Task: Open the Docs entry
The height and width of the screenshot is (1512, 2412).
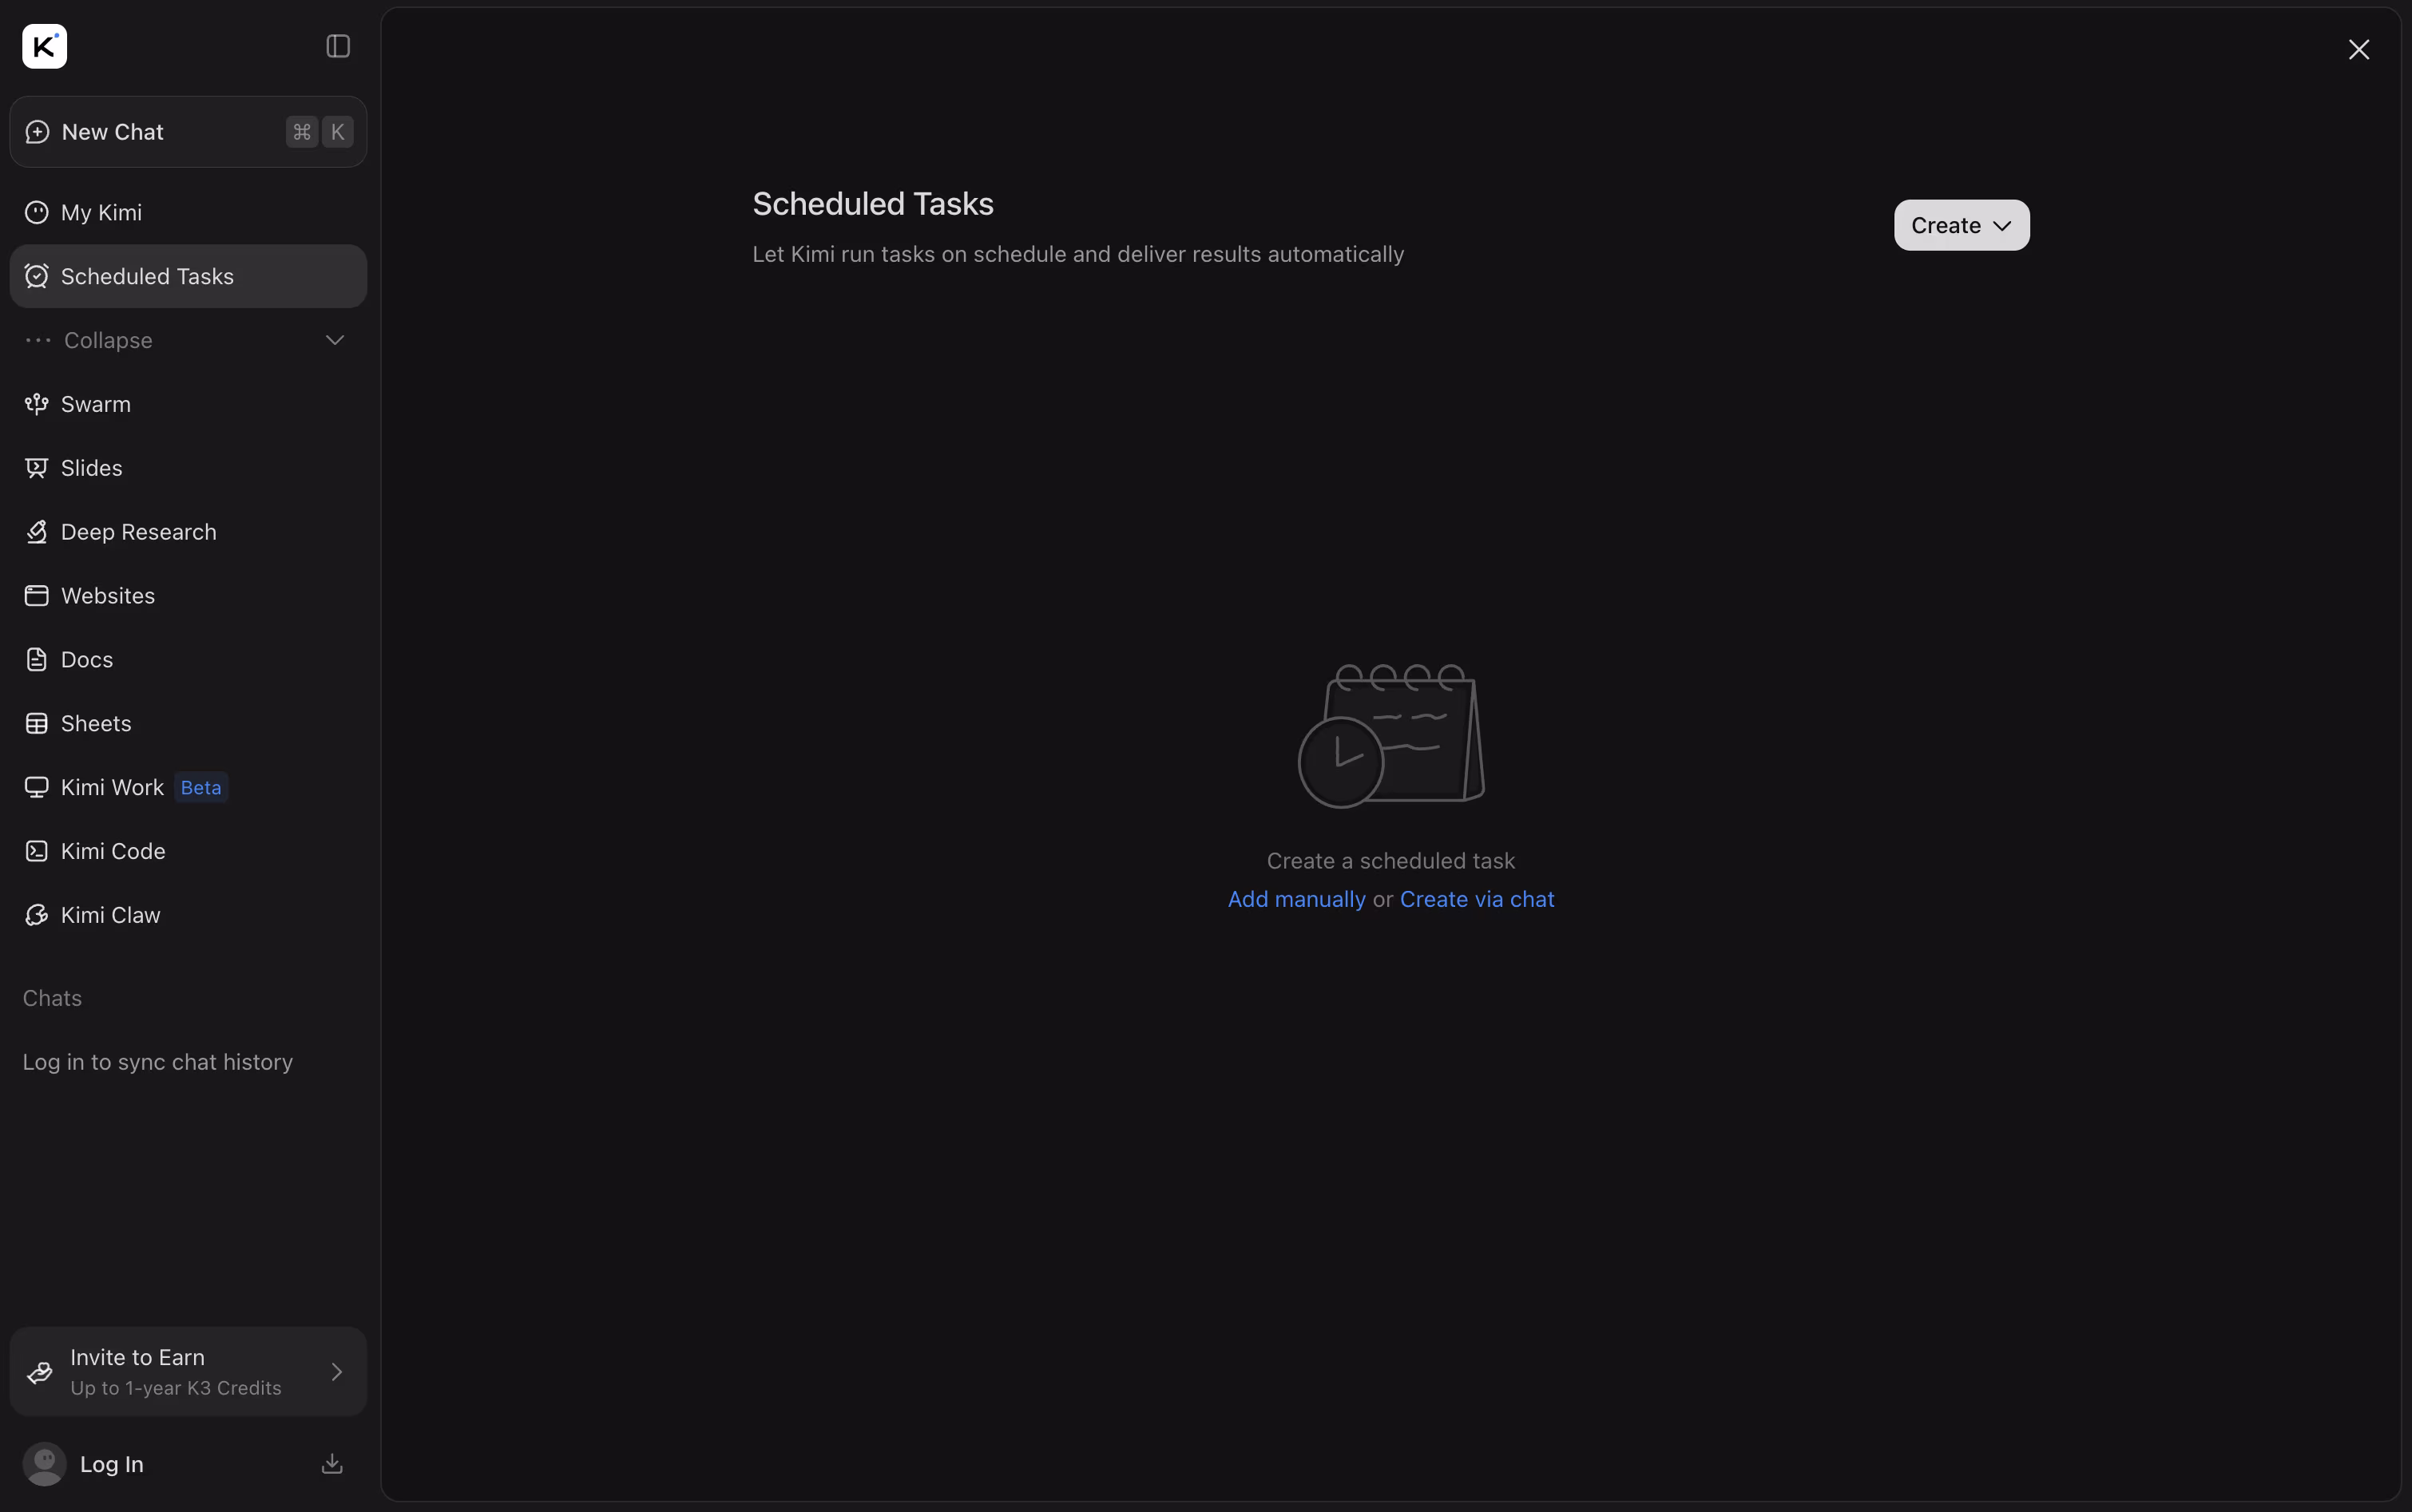Action: (x=188, y=660)
